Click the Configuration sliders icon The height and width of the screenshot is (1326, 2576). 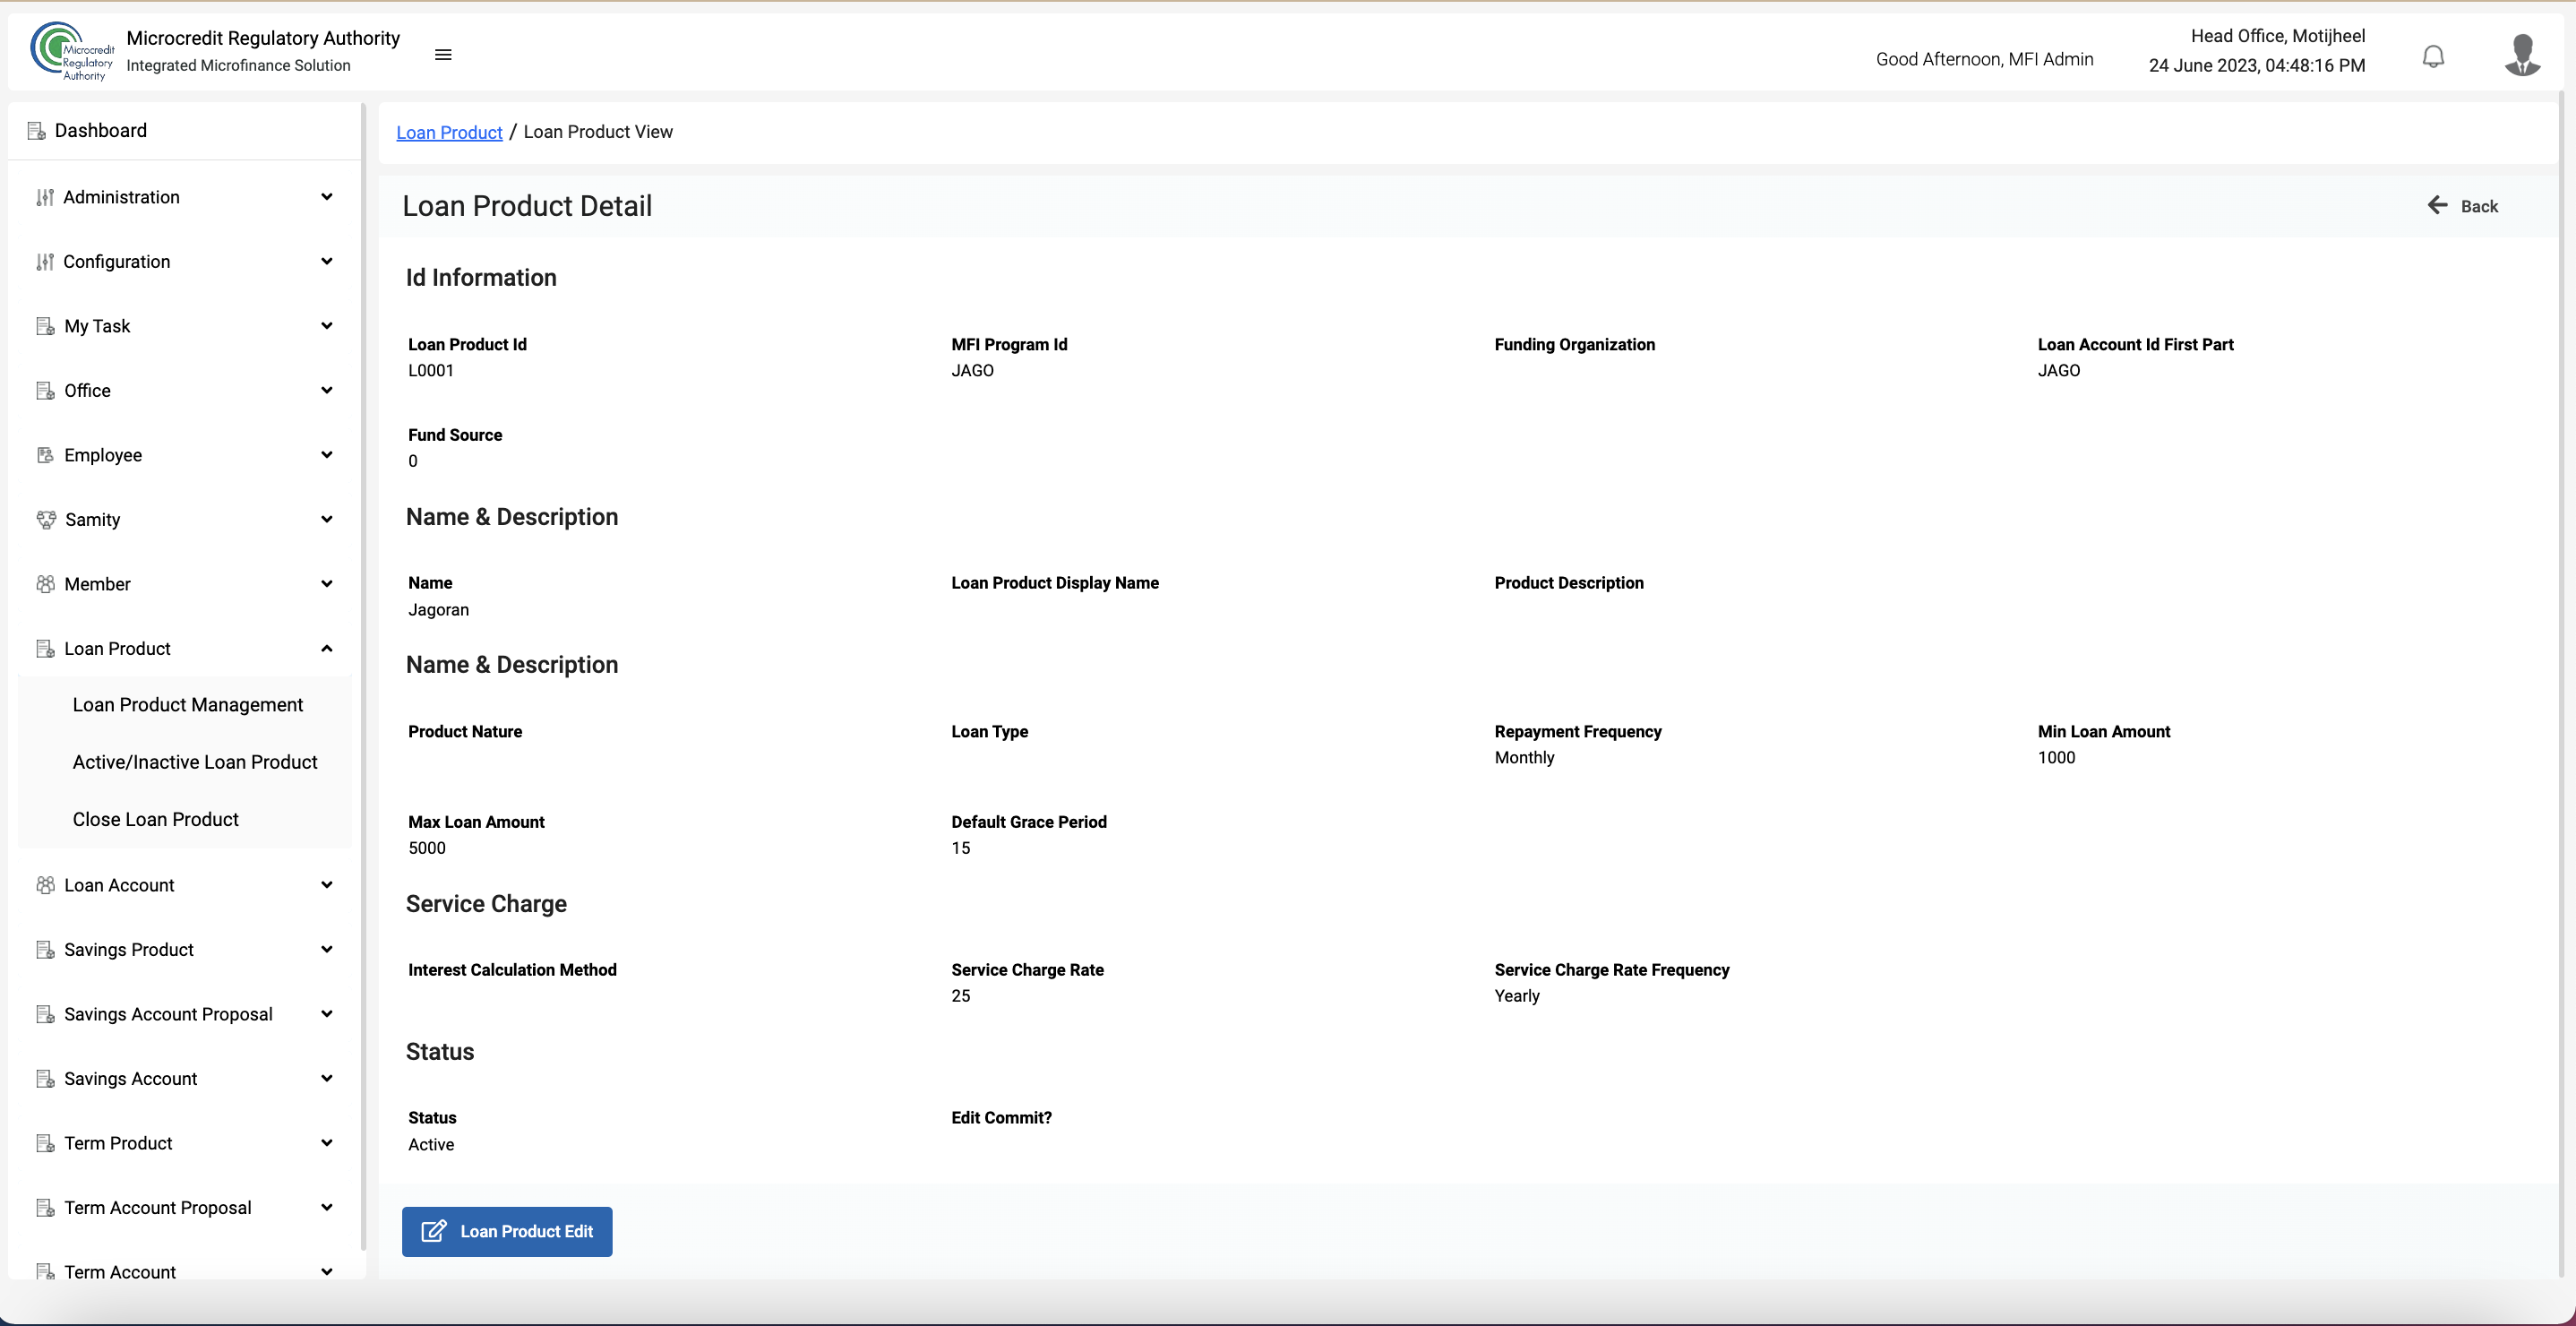(45, 262)
